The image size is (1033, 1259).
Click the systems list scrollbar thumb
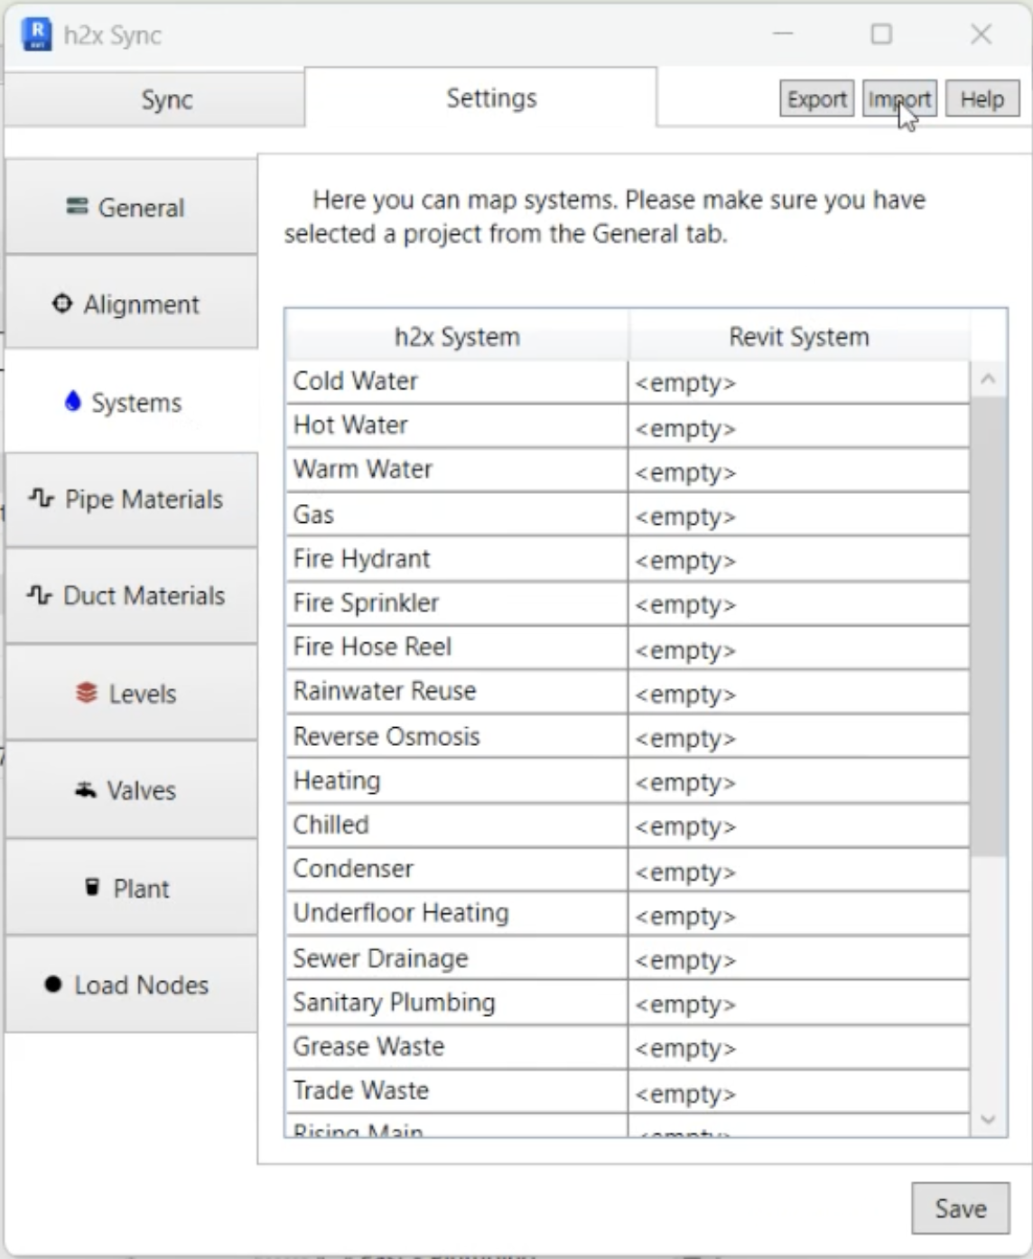point(988,623)
